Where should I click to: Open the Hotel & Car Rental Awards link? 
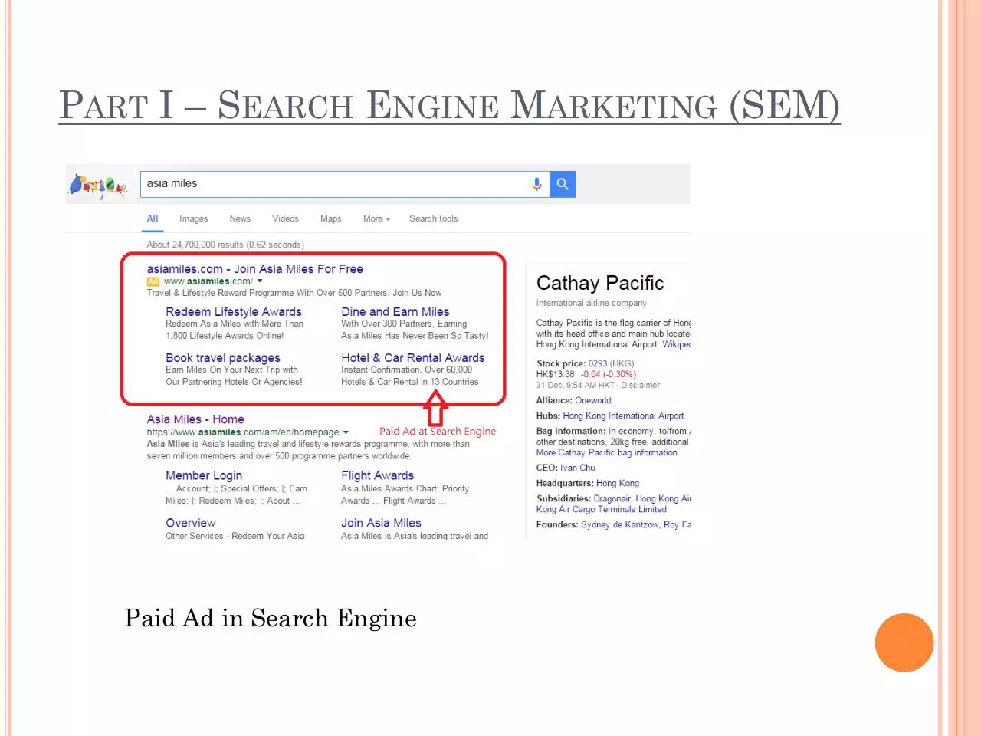tap(413, 358)
